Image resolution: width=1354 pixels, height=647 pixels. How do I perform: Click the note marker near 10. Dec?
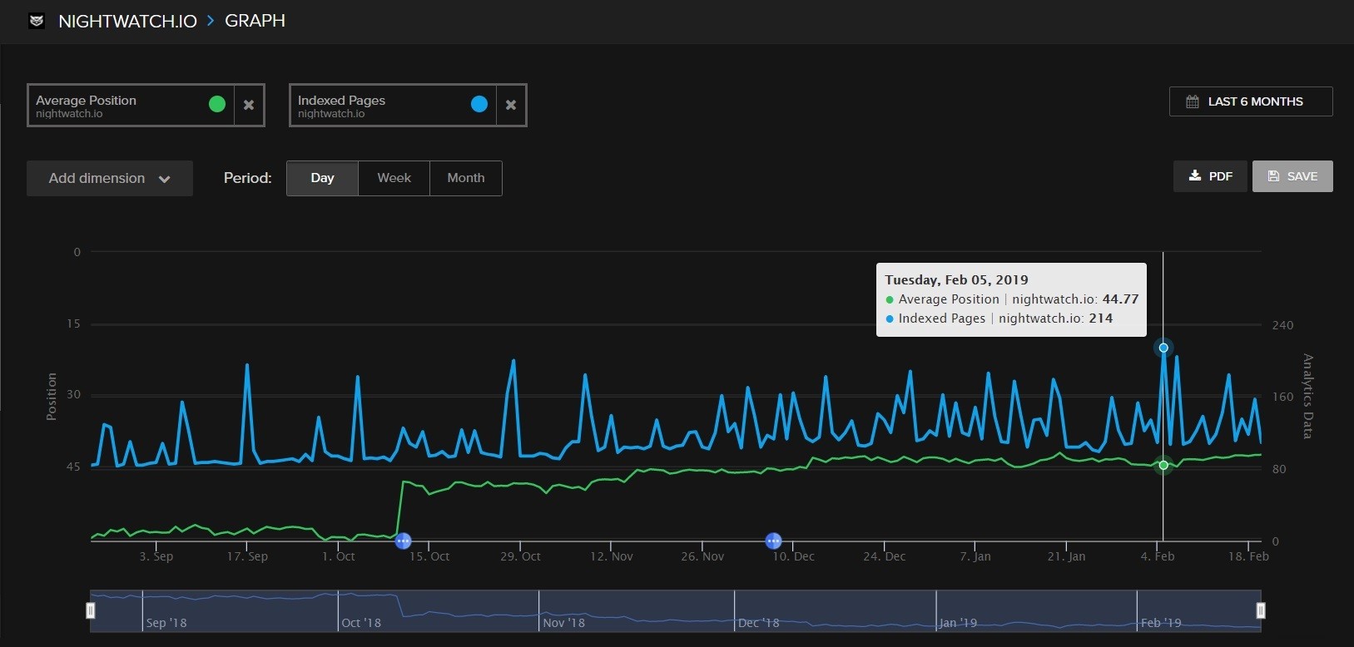(x=773, y=541)
